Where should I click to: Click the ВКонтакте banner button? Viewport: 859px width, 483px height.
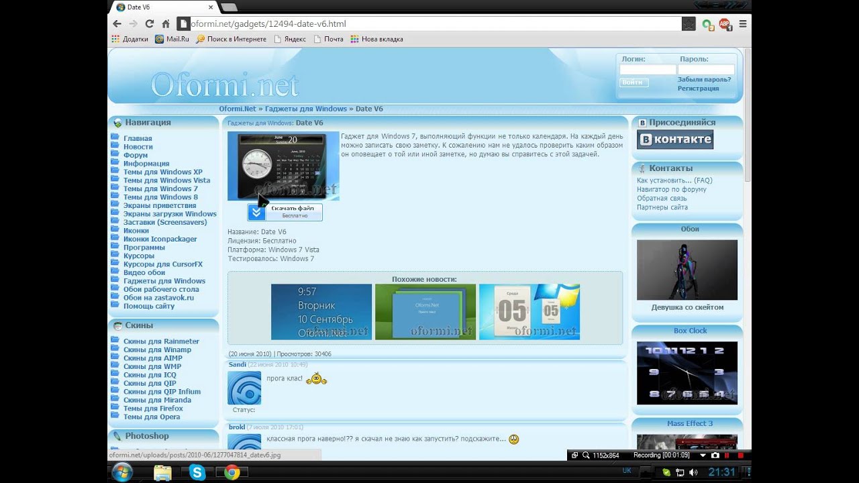coord(675,140)
